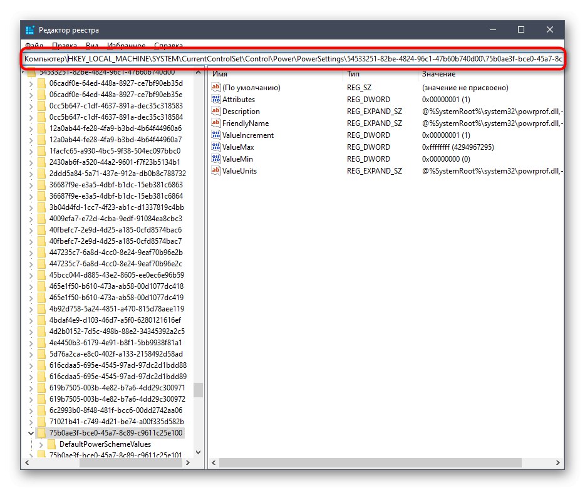This screenshot has height=490, width=585.
Task: Click folder icon of 1facfc65-a930-4bc5-9f38-504ec097bbc0
Action: tap(42, 151)
